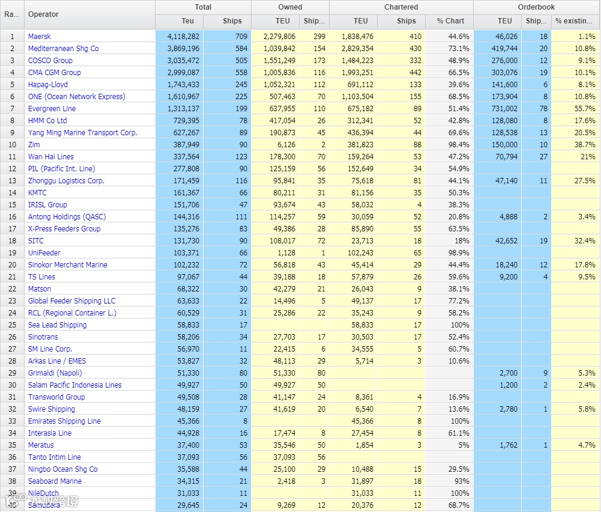601x512 pixels.
Task: Click the Grimaldi (Napoli) link
Action: 55,373
